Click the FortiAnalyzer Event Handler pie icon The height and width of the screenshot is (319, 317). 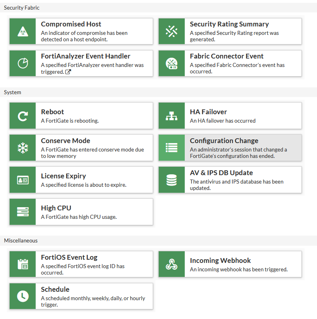(x=23, y=63)
